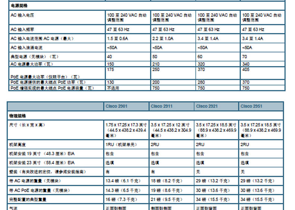
Task: Click the 'AC 输入电压' row label
Action: click(x=22, y=15)
